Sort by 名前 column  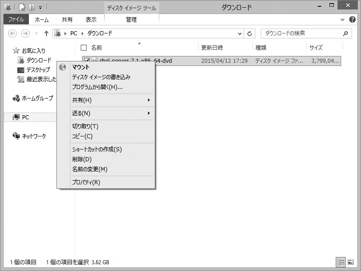[96, 48]
